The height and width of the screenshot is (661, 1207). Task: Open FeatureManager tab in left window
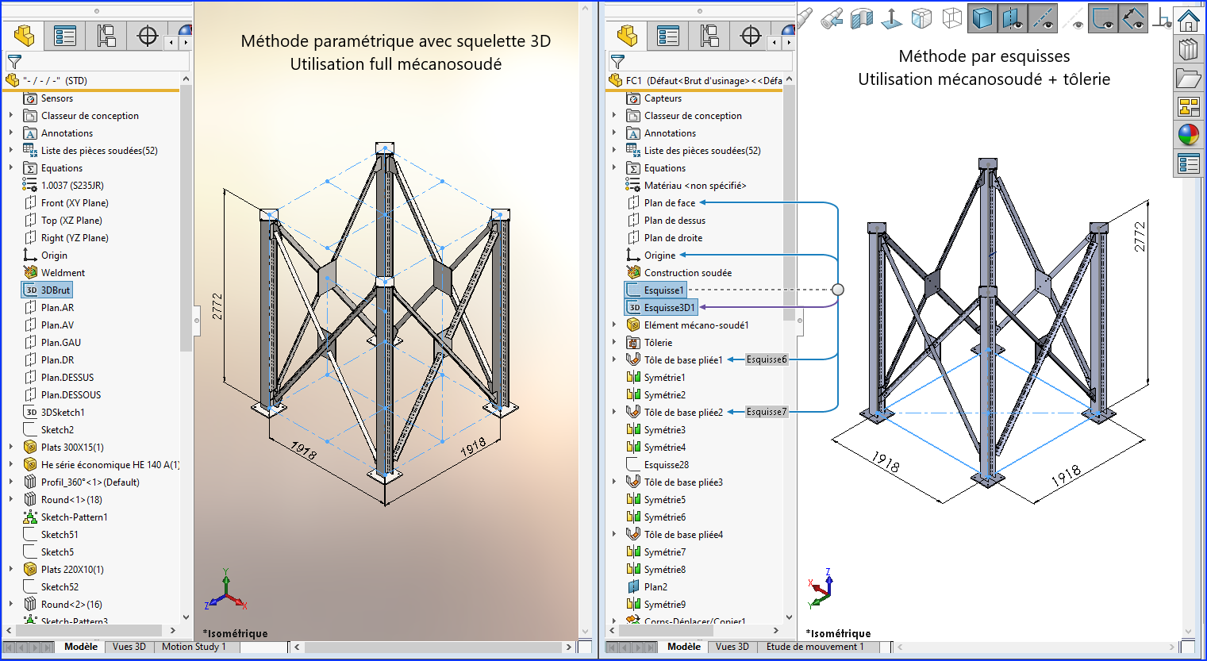(25, 36)
